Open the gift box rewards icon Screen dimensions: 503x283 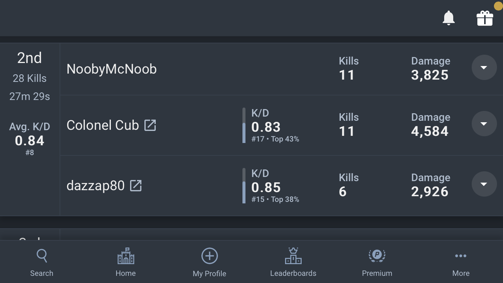click(485, 18)
